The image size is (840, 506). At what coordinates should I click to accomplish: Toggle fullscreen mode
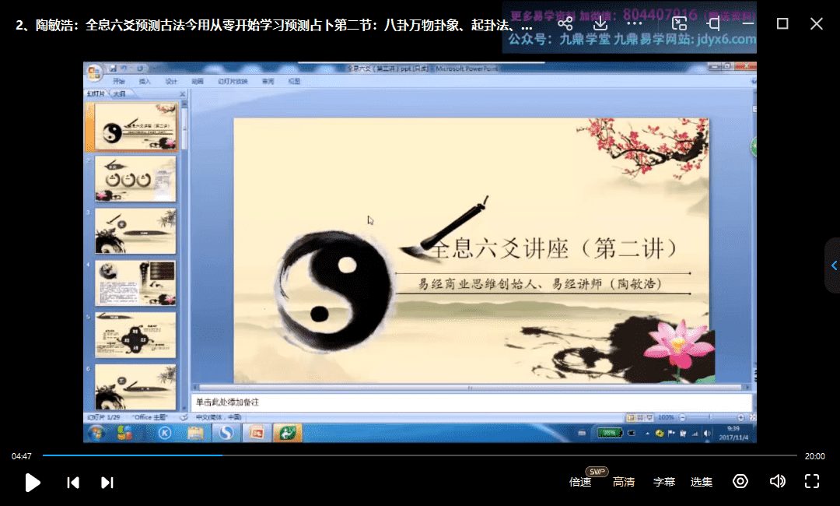[812, 481]
